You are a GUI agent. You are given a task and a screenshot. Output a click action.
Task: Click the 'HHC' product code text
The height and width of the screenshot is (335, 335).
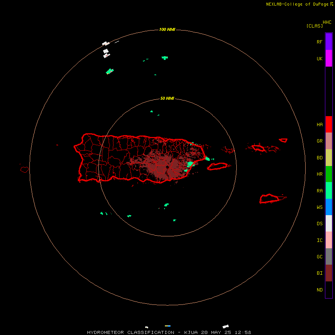tap(327, 22)
